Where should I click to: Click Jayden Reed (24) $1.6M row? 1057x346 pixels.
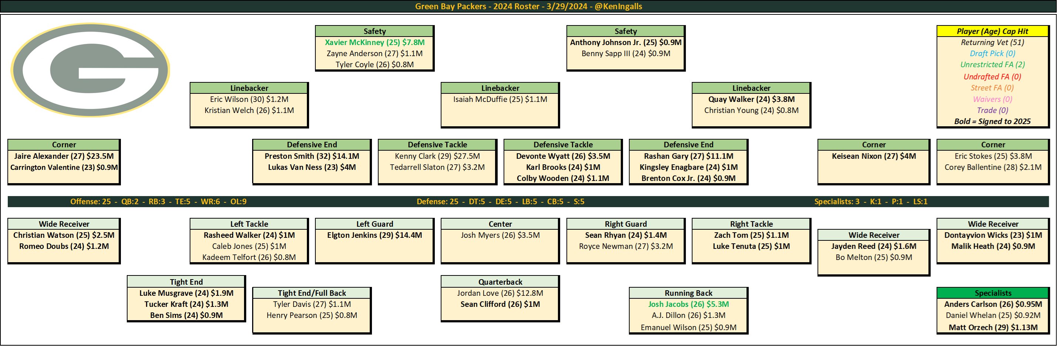click(874, 246)
